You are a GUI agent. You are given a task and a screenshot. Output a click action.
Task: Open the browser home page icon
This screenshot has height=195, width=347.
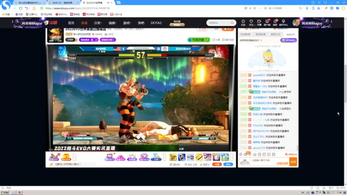tap(34, 8)
